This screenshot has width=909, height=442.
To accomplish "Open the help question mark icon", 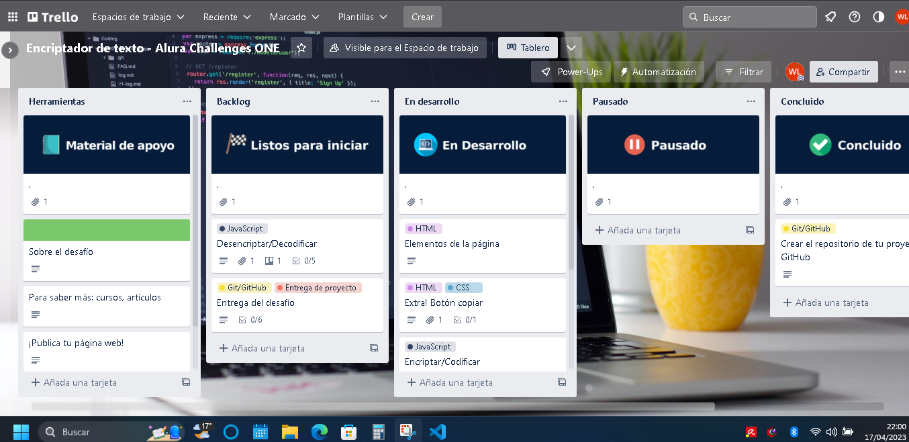I will point(855,17).
